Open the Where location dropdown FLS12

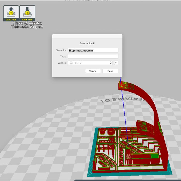pyautogui.click(x=90, y=63)
